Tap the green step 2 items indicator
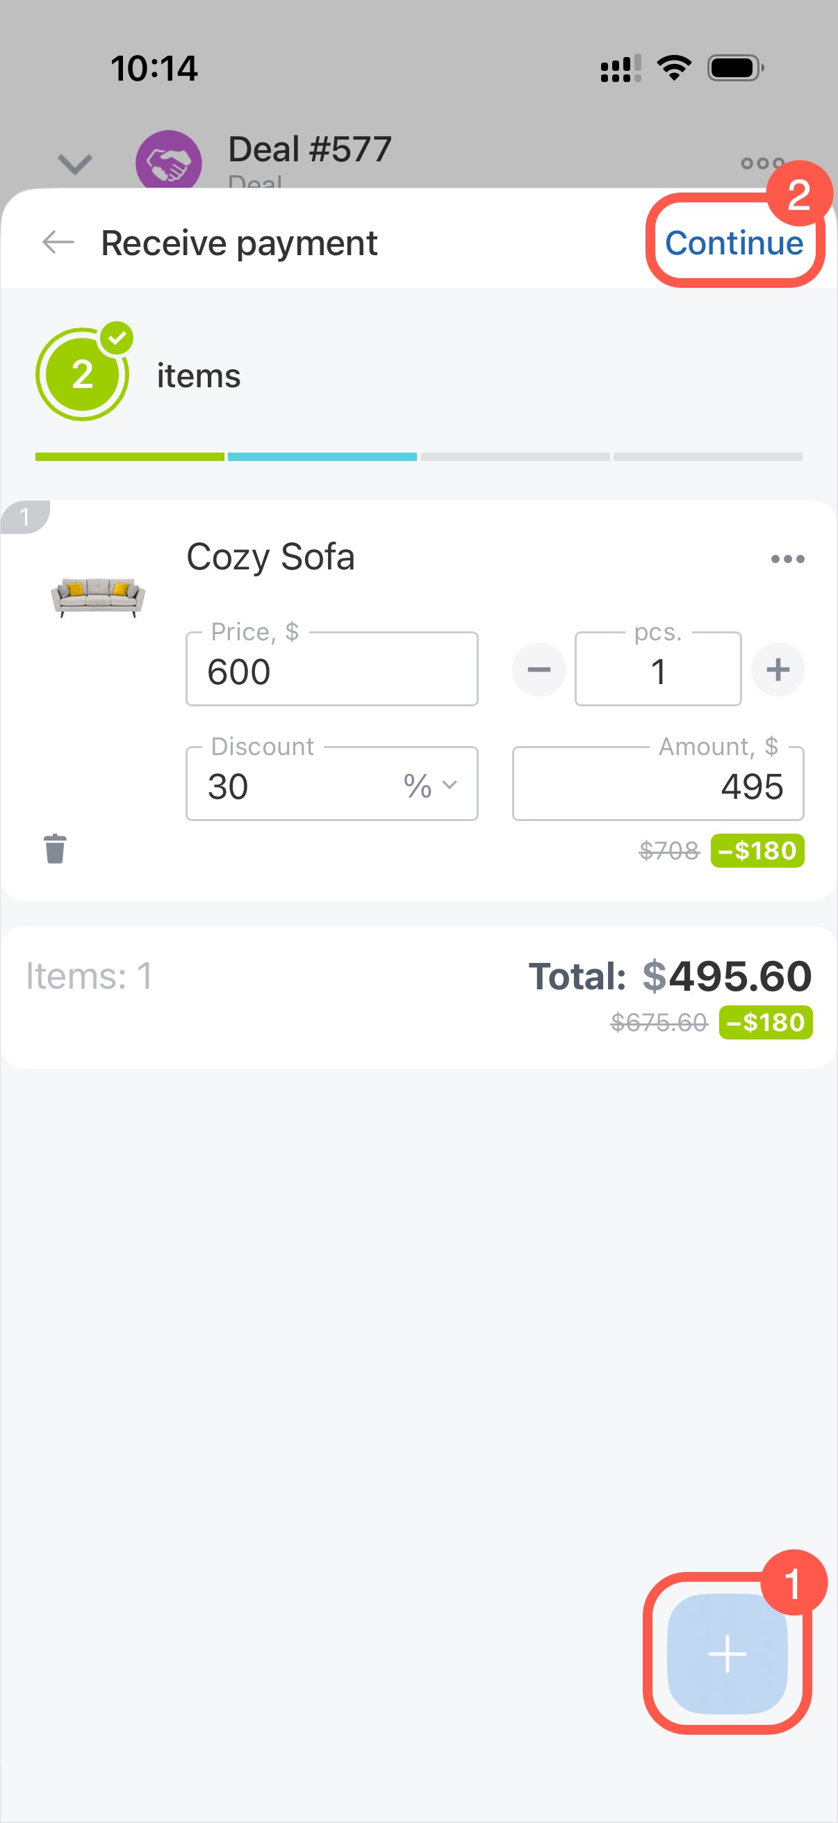The height and width of the screenshot is (1823, 838). coord(83,374)
